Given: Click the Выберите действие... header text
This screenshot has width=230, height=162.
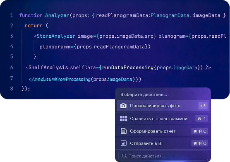Looking at the screenshot, I should tap(144, 94).
